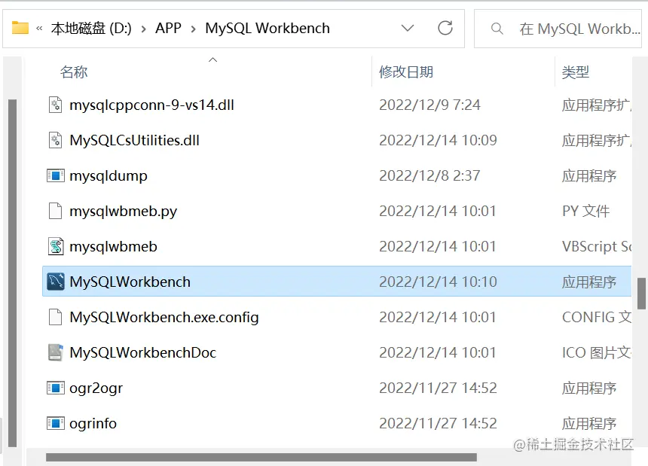Select the MySQLWorkbench application name
This screenshot has width=648, height=466.
[130, 282]
